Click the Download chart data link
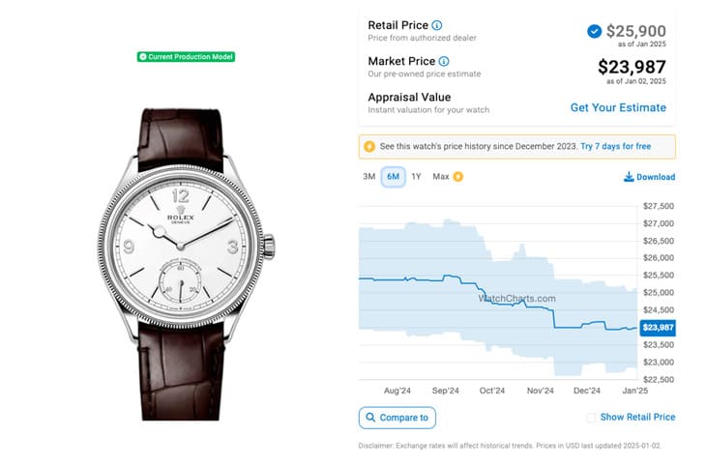The width and height of the screenshot is (706, 466). click(x=655, y=177)
